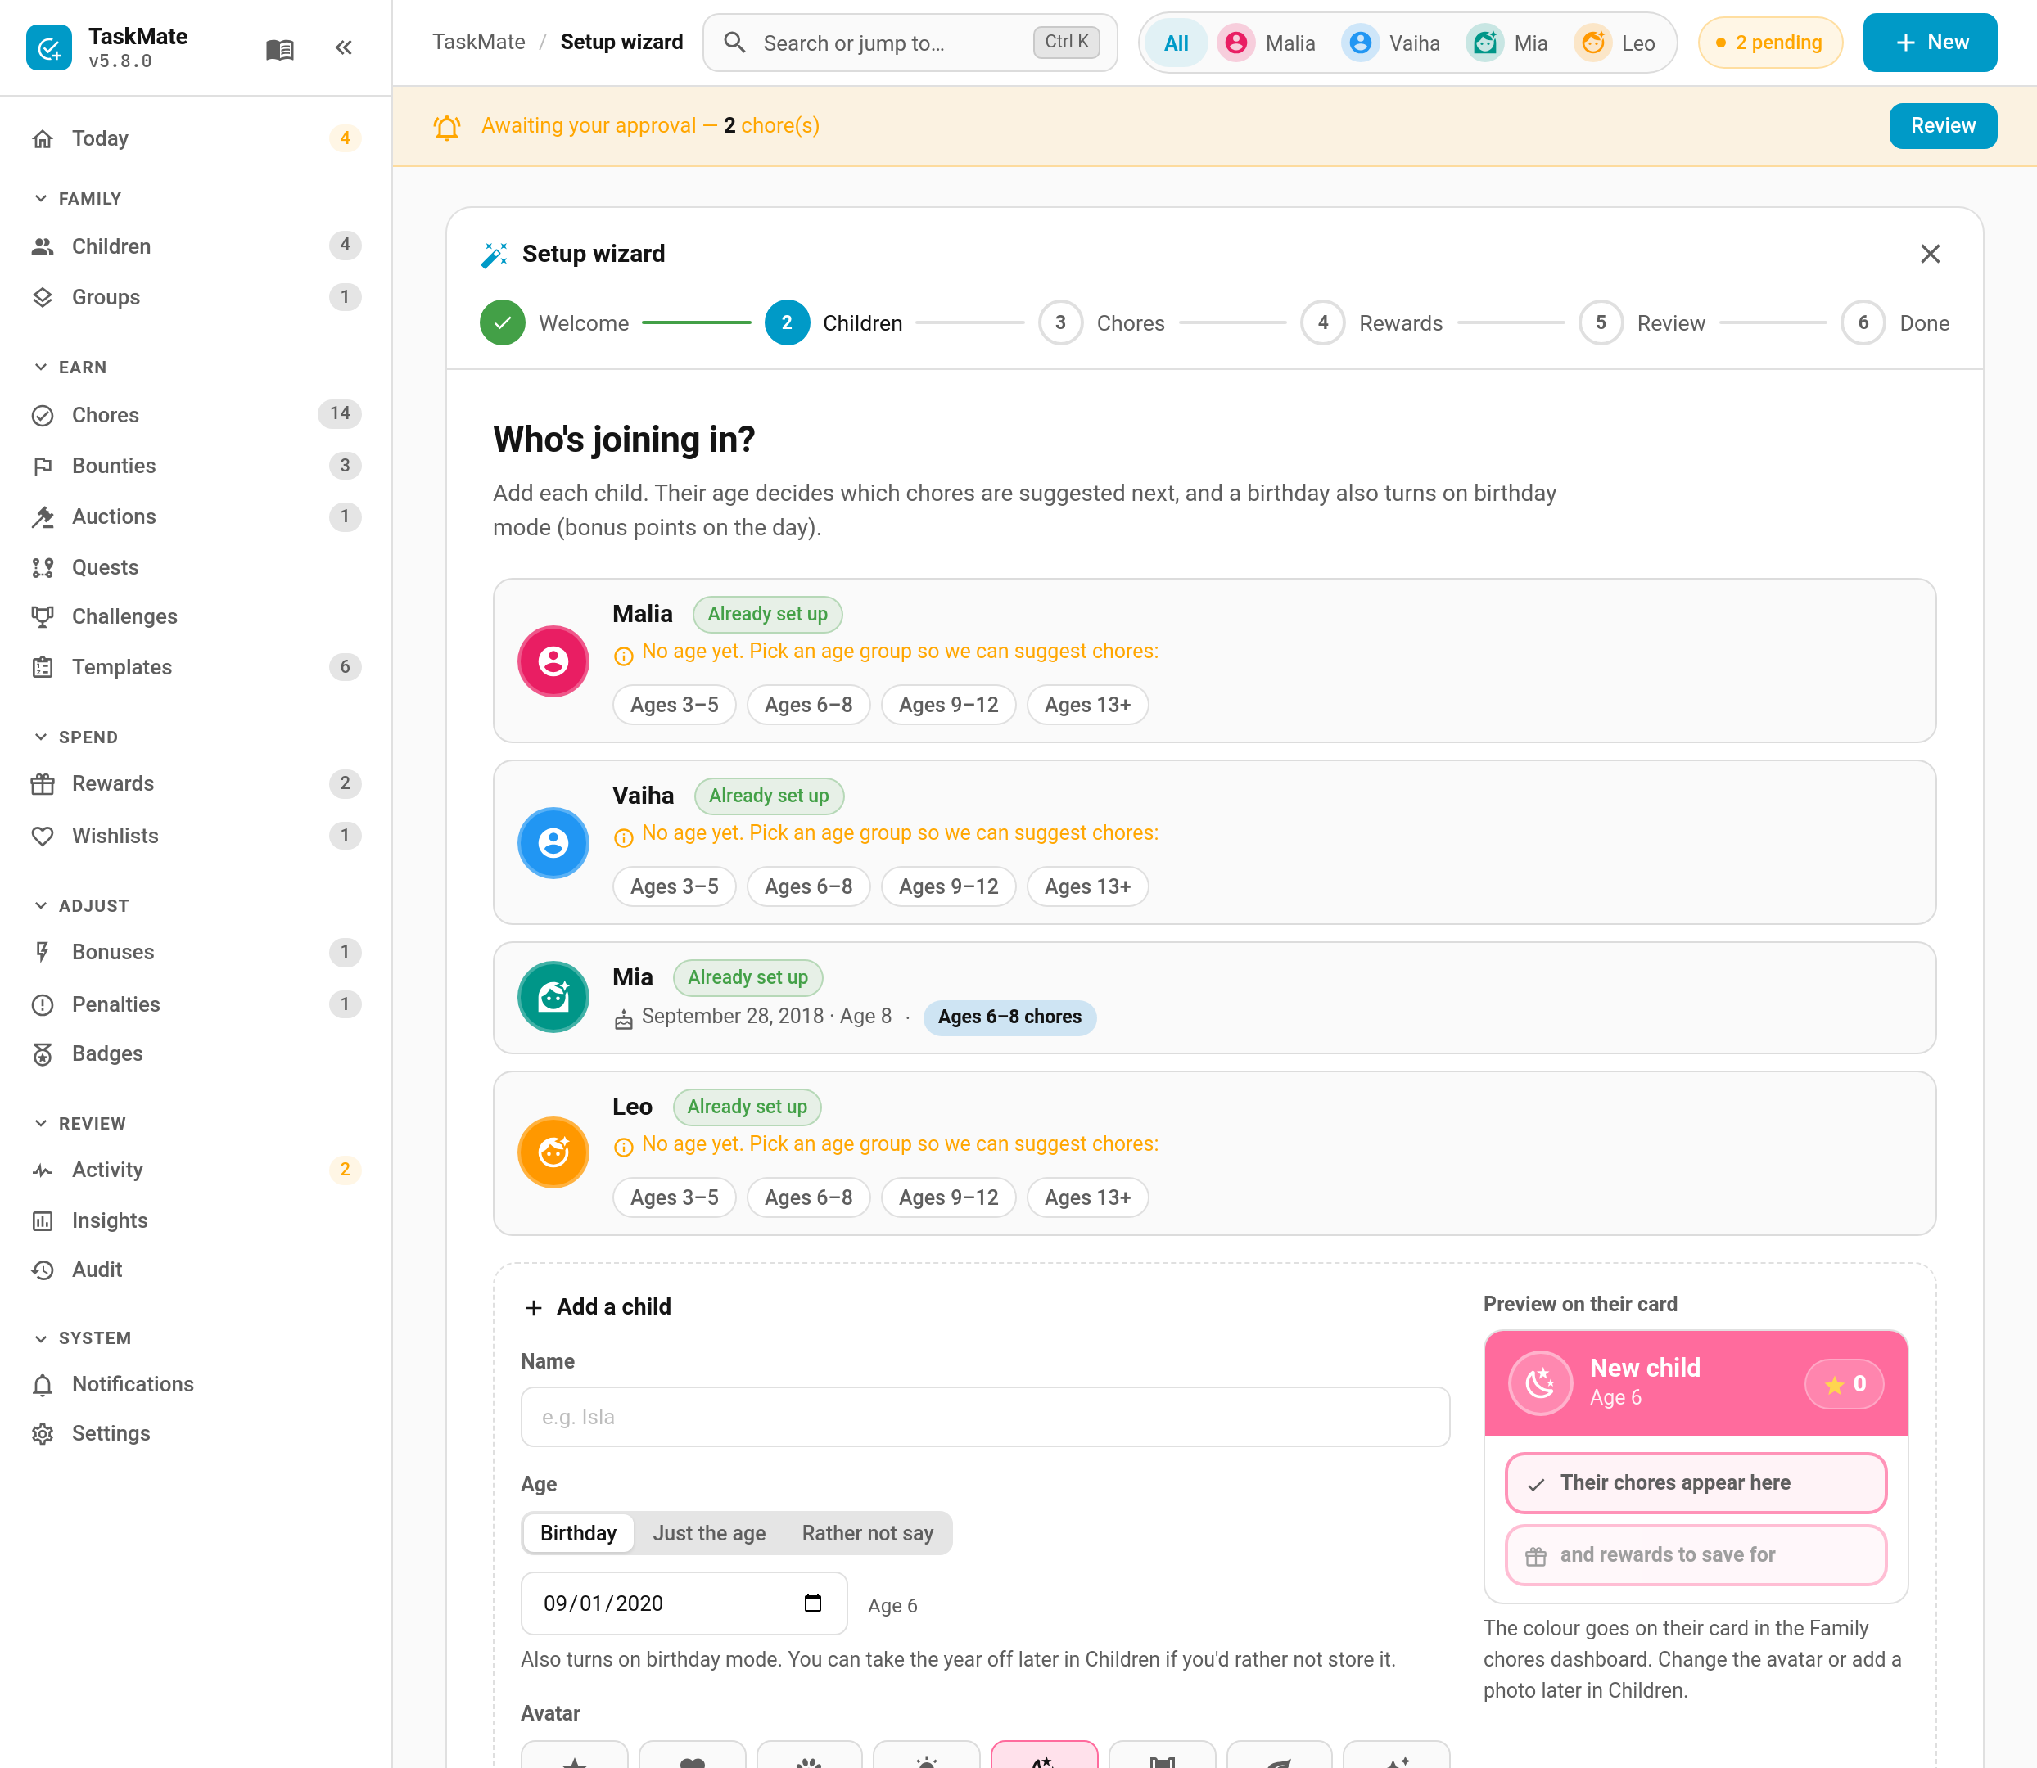
Task: Click the New button
Action: [1931, 43]
